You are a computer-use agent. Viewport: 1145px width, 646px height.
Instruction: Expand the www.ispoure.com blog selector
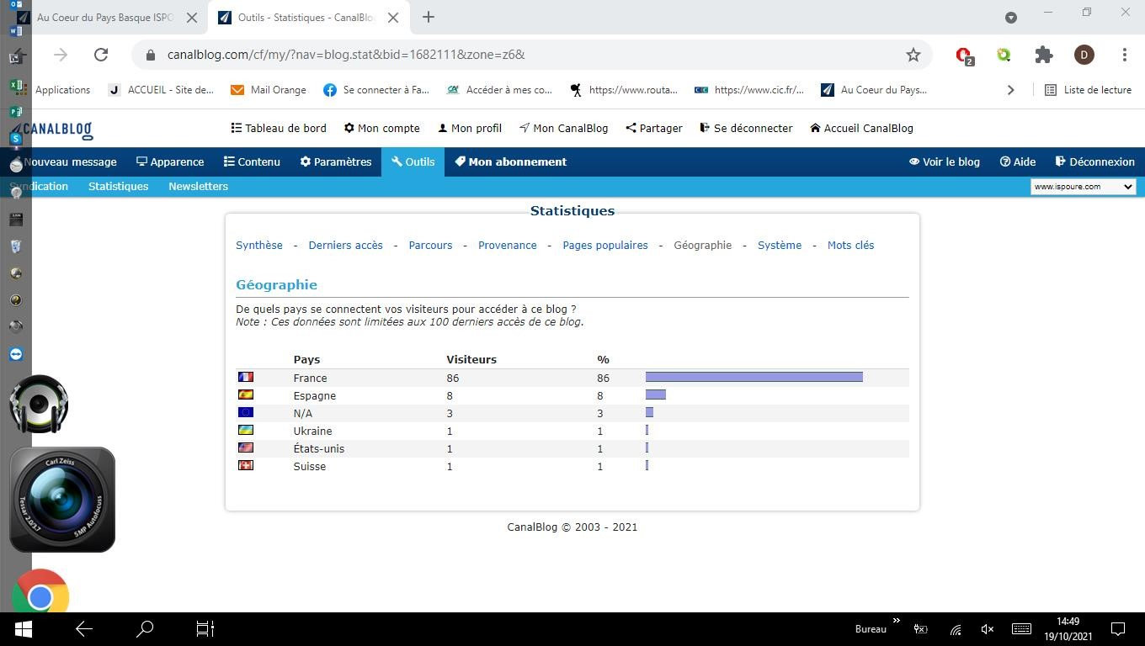click(1083, 187)
